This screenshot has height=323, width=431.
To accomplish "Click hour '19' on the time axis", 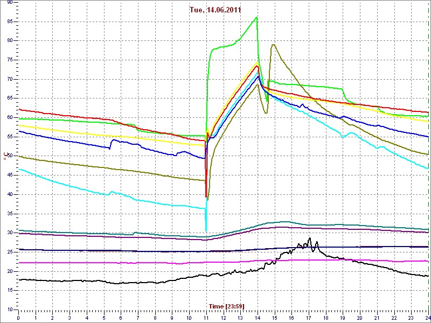I will [x=343, y=317].
